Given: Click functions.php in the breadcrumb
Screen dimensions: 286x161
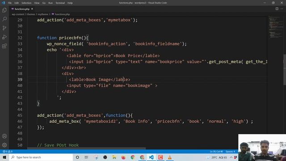Looking at the screenshot, I should click(x=62, y=14).
